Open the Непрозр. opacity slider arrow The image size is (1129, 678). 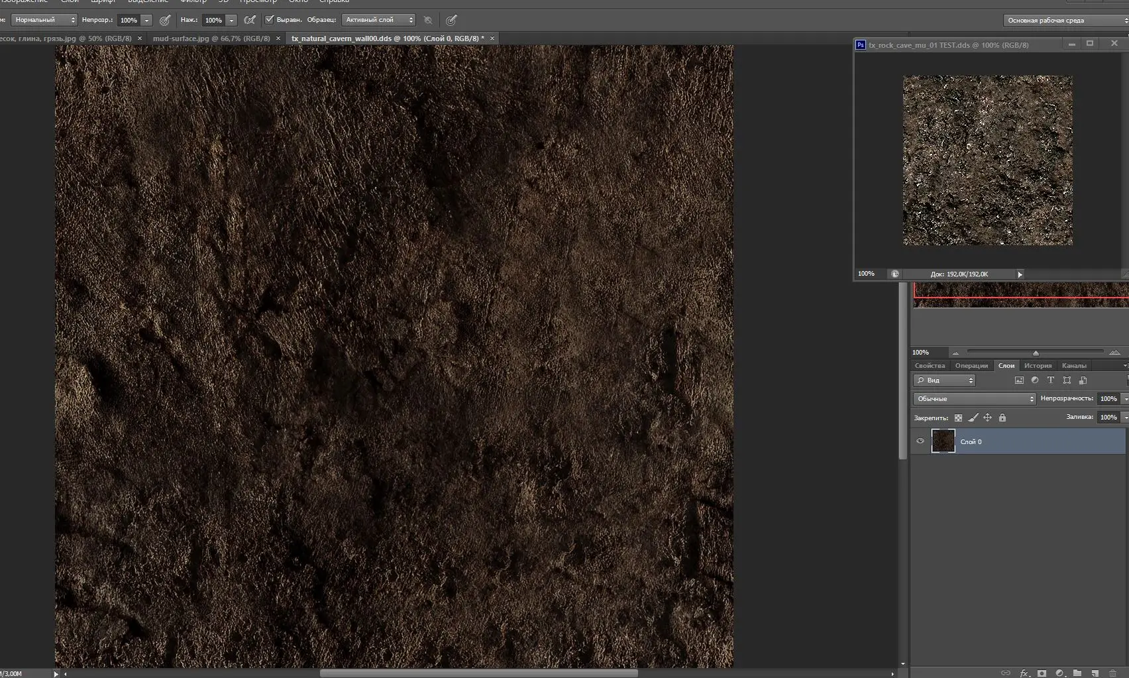(x=147, y=20)
